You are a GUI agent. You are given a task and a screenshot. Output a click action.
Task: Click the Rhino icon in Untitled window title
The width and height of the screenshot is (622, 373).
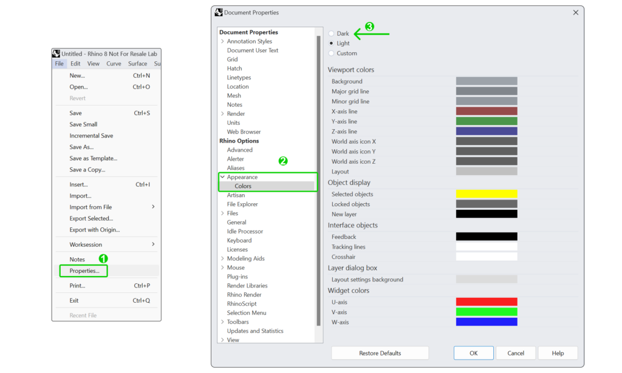[x=56, y=53]
